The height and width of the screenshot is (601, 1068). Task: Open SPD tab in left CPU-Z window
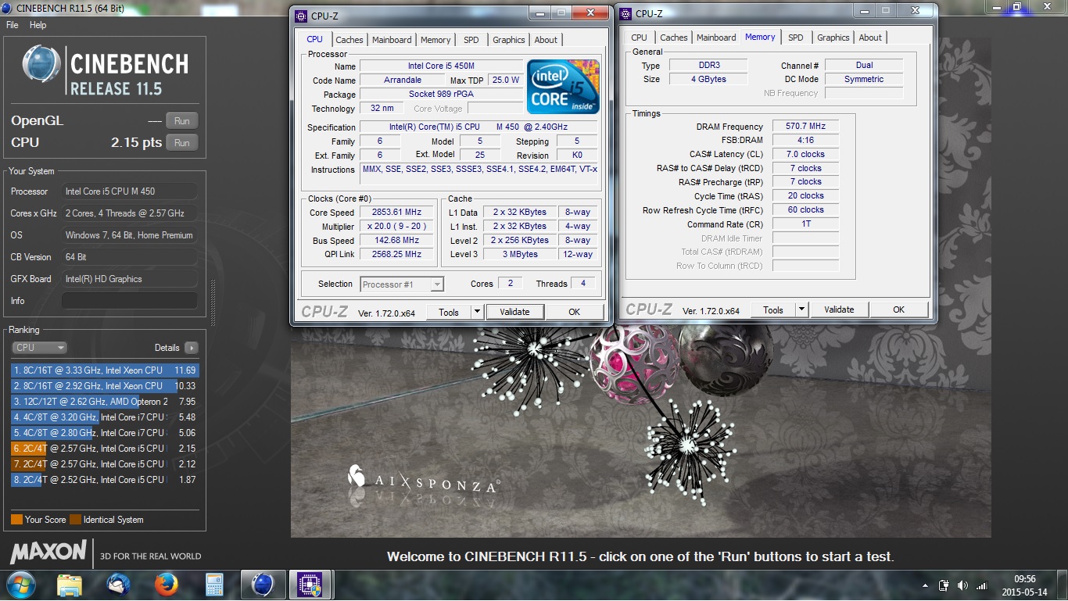pos(471,40)
